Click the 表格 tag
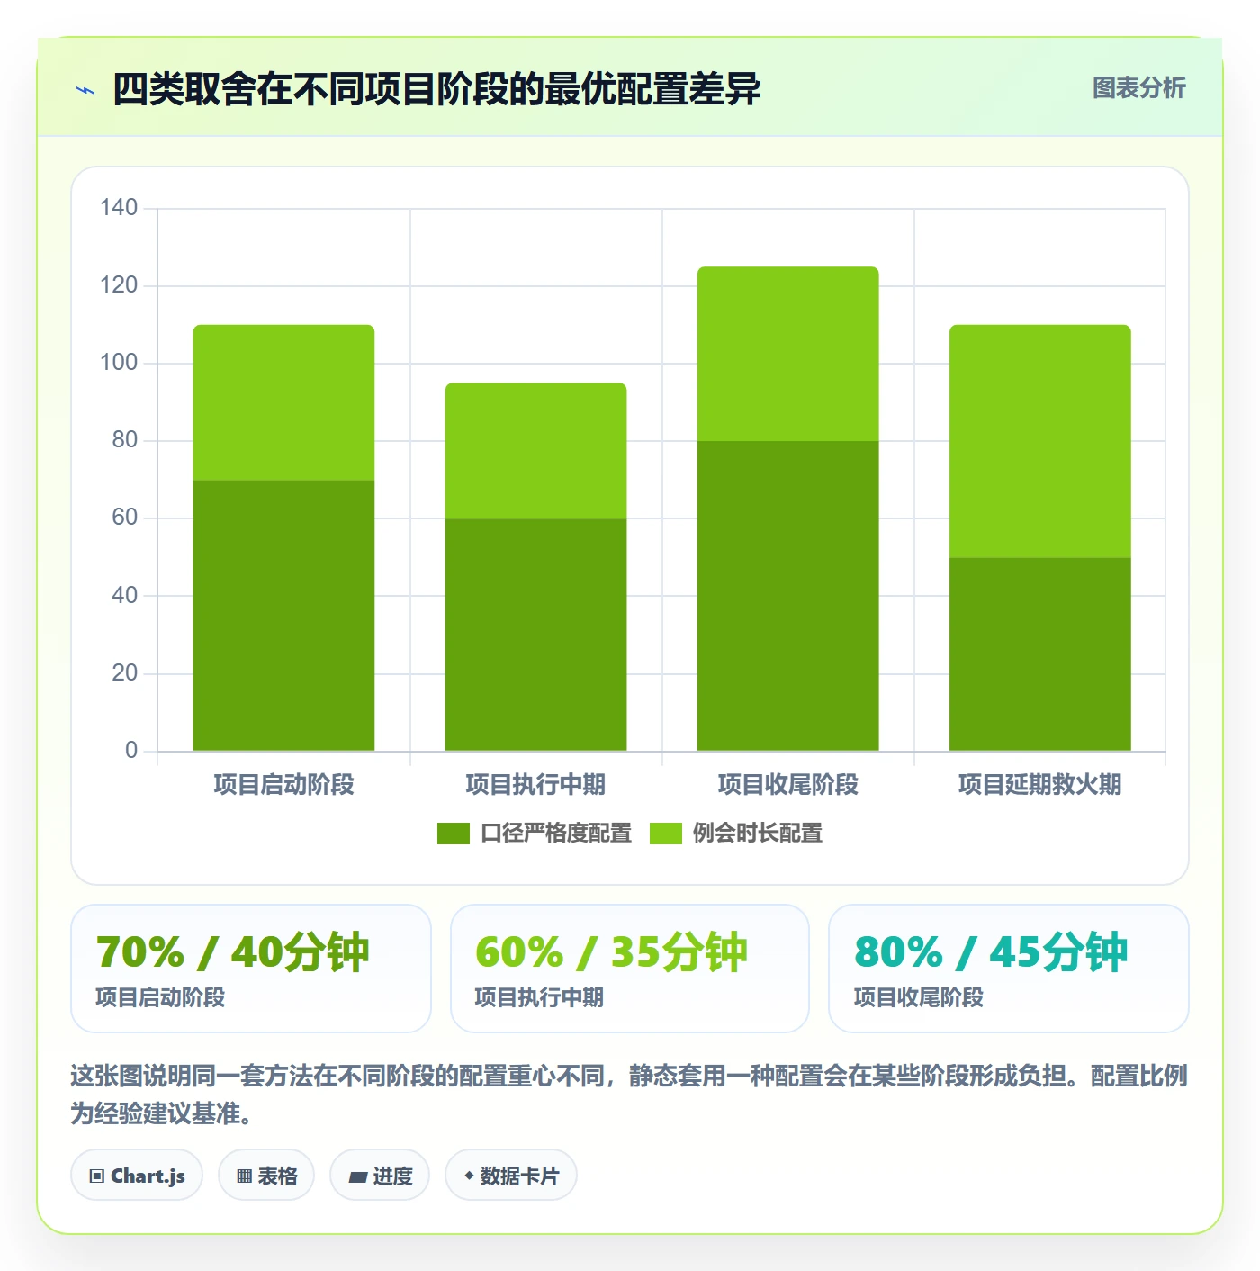The image size is (1260, 1271). click(x=266, y=1176)
